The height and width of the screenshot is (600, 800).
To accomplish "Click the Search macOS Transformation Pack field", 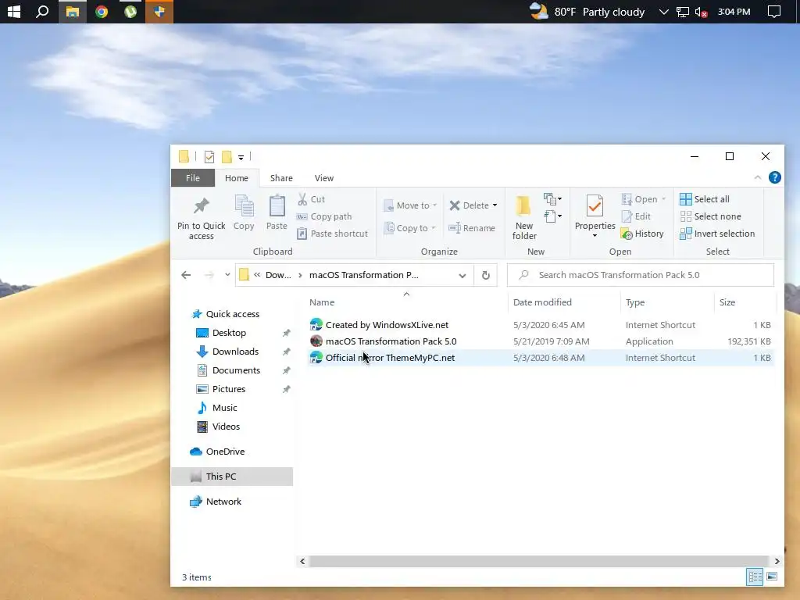I will [x=641, y=275].
